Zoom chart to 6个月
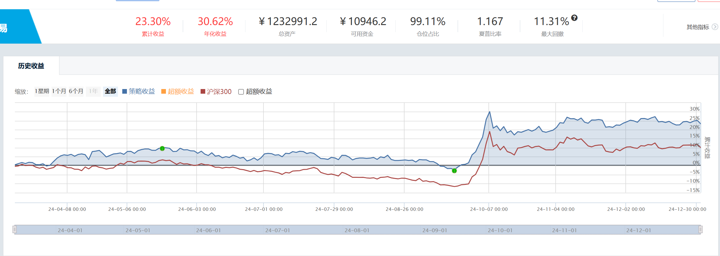This screenshot has height=256, width=720. (x=76, y=91)
